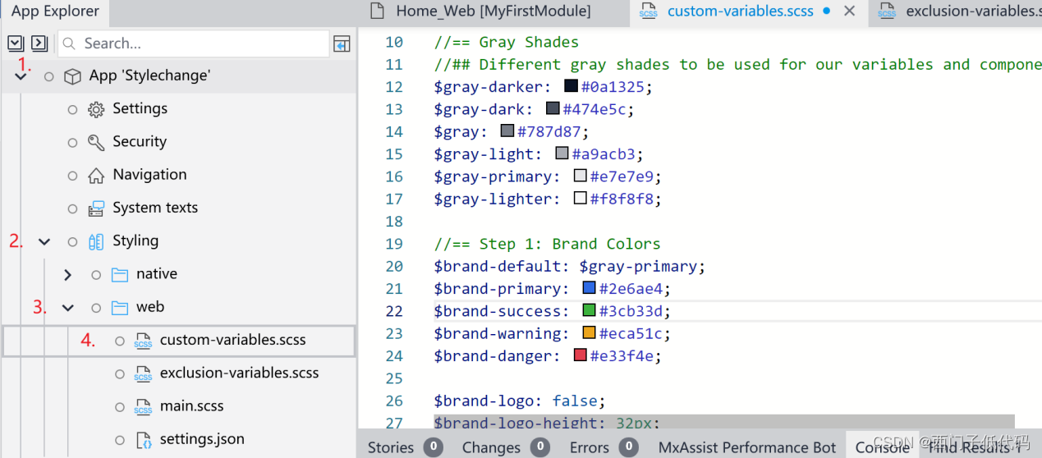Collapse the Styling node

tap(44, 241)
